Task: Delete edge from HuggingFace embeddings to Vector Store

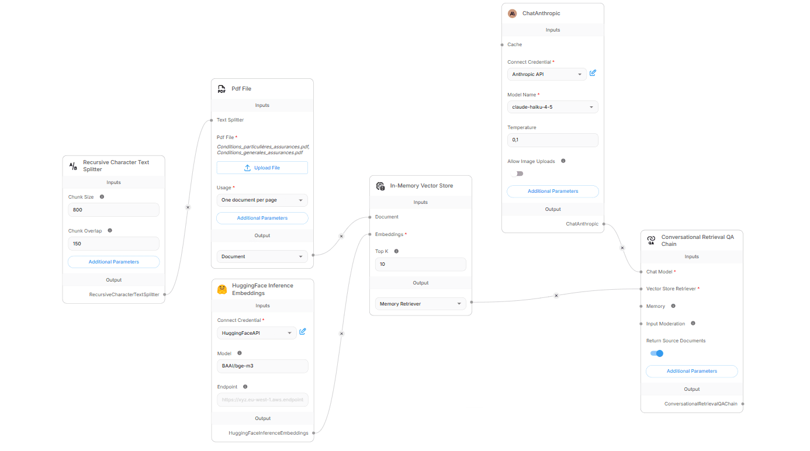Action: pyautogui.click(x=342, y=334)
